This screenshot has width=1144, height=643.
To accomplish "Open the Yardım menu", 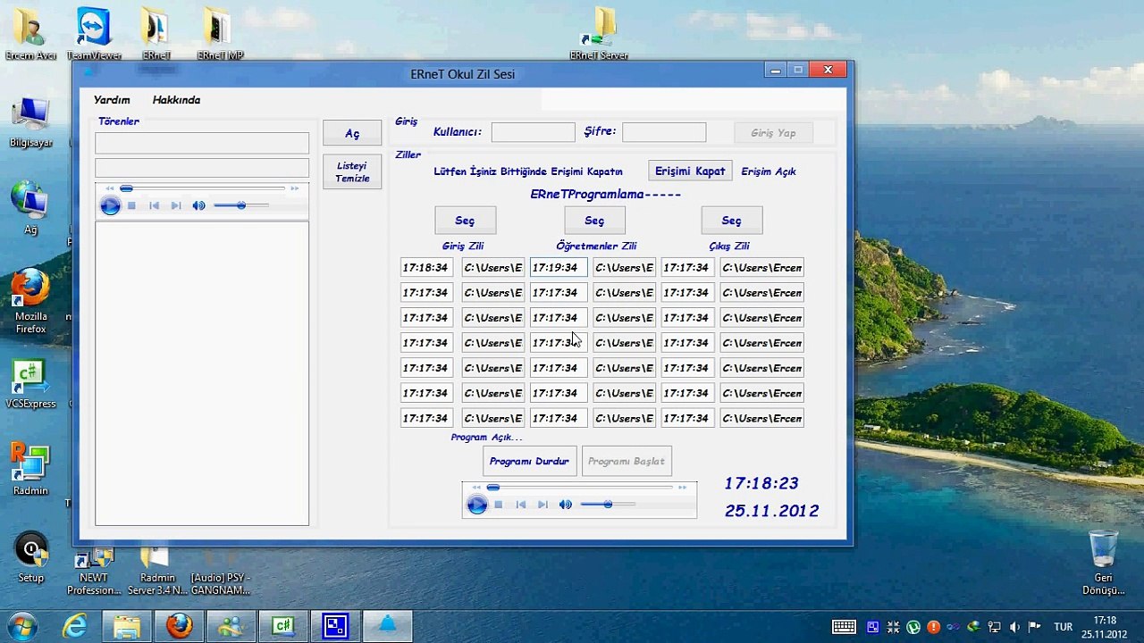I will point(112,100).
